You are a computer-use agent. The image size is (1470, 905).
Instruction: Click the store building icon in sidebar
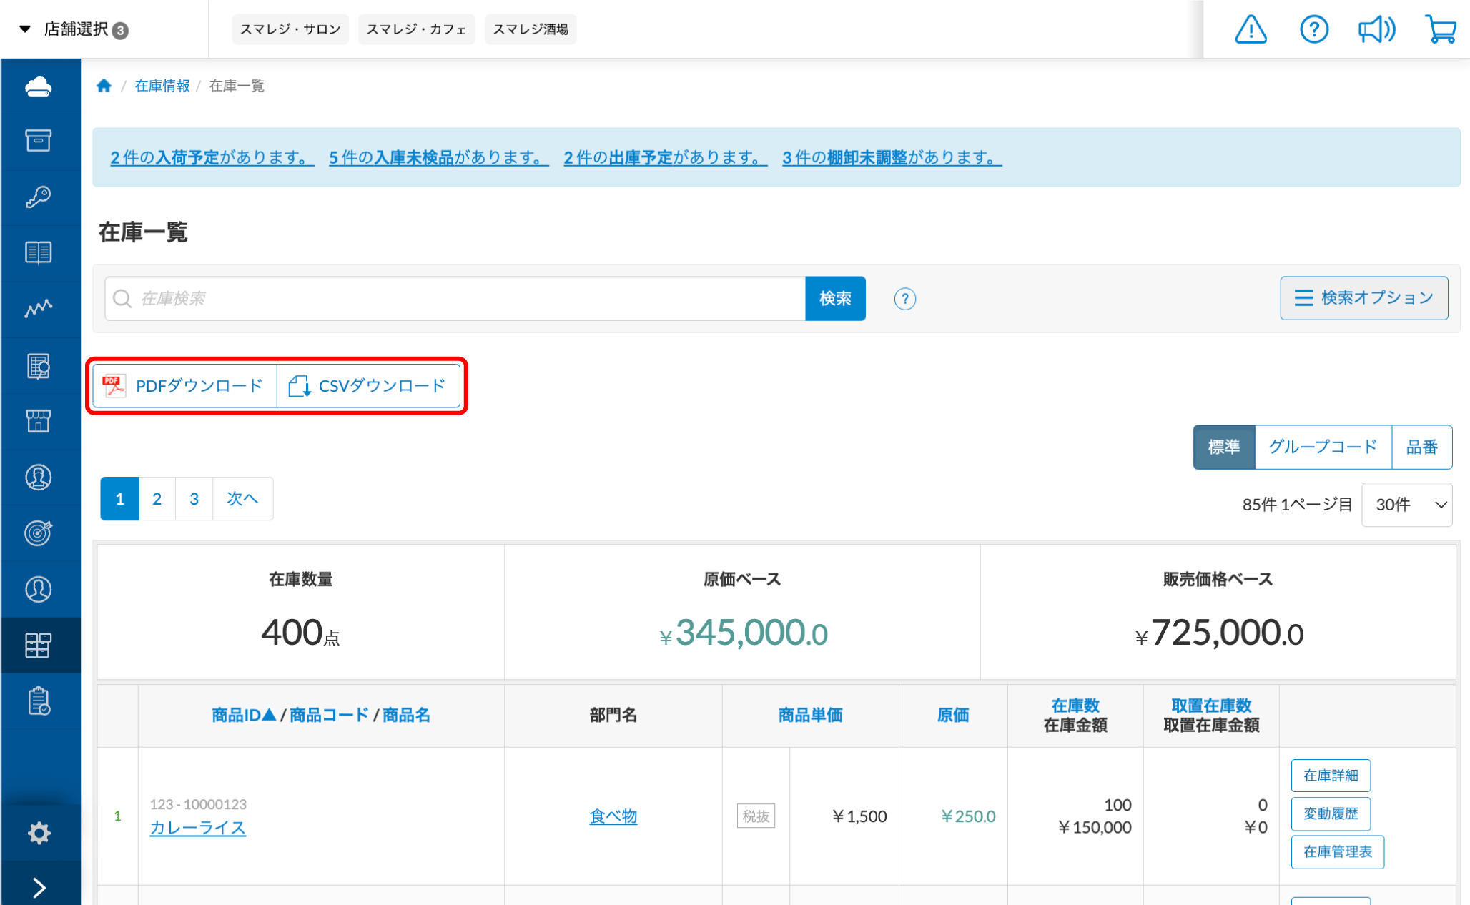coord(39,420)
